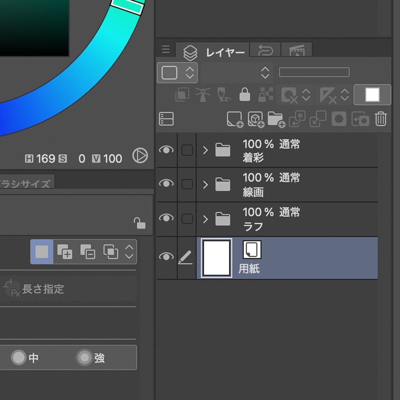
Task: Hide the ラフ folder layer
Action: tap(166, 218)
